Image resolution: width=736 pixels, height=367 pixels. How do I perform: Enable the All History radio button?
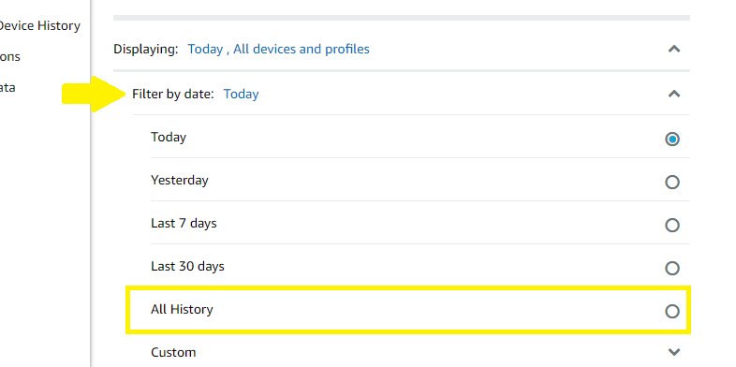(672, 311)
